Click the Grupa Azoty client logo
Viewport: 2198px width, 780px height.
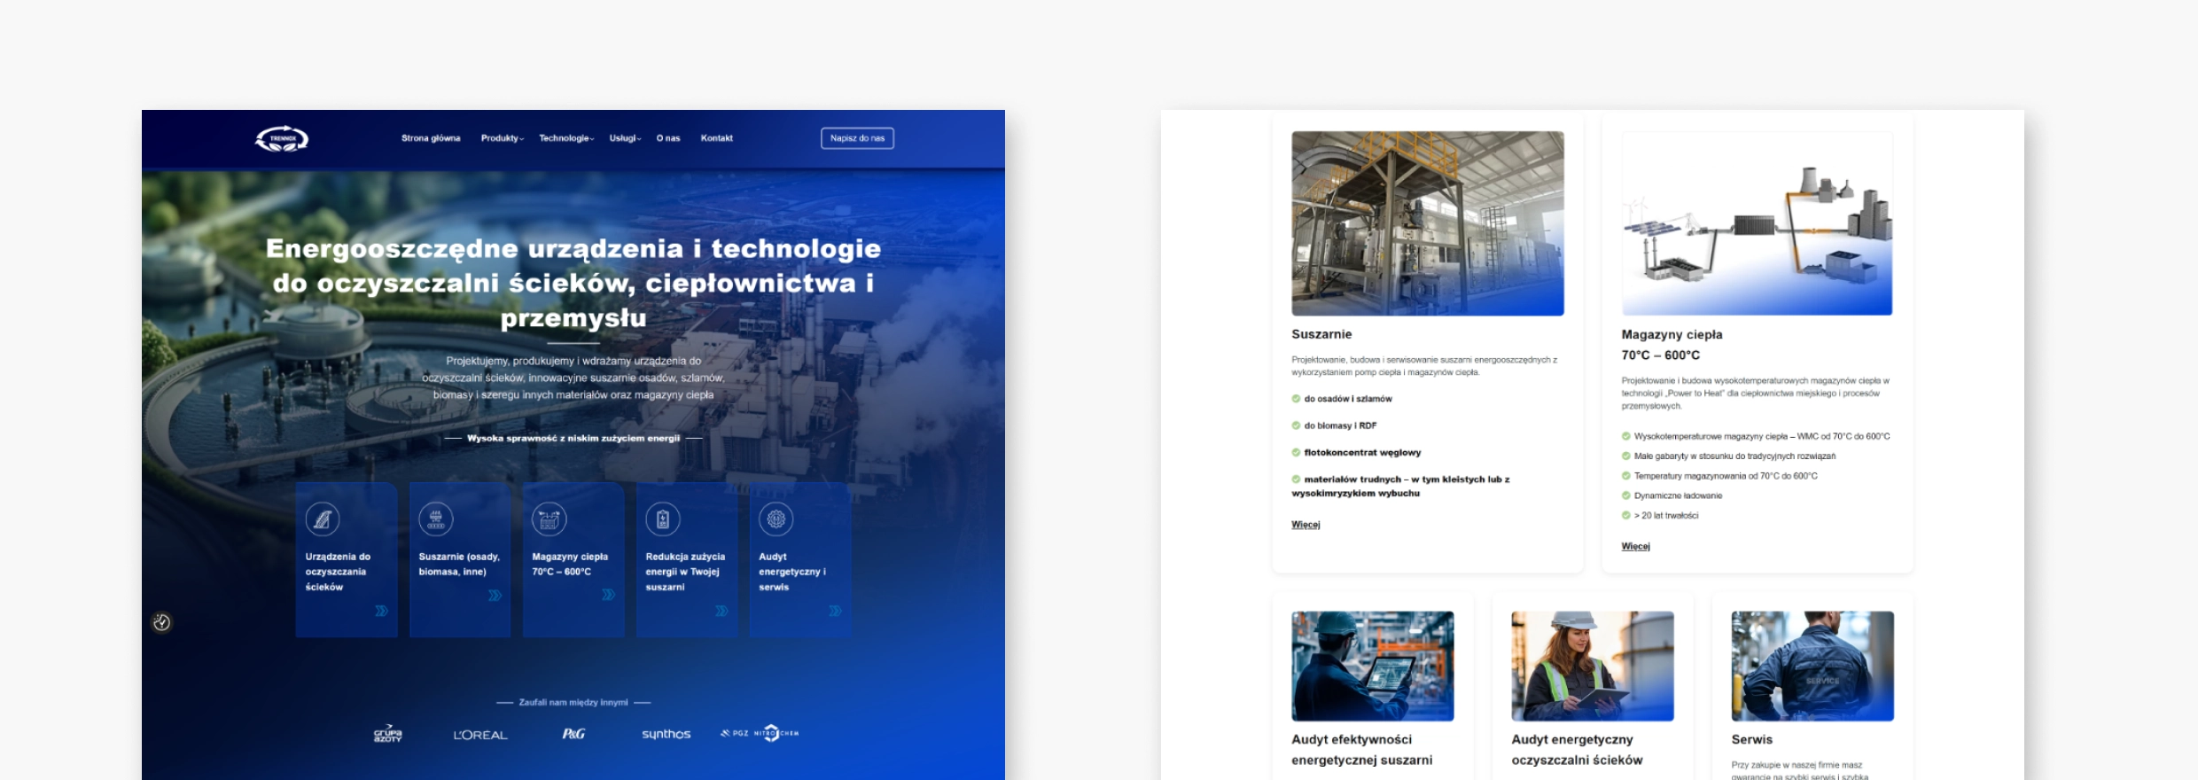pos(388,734)
